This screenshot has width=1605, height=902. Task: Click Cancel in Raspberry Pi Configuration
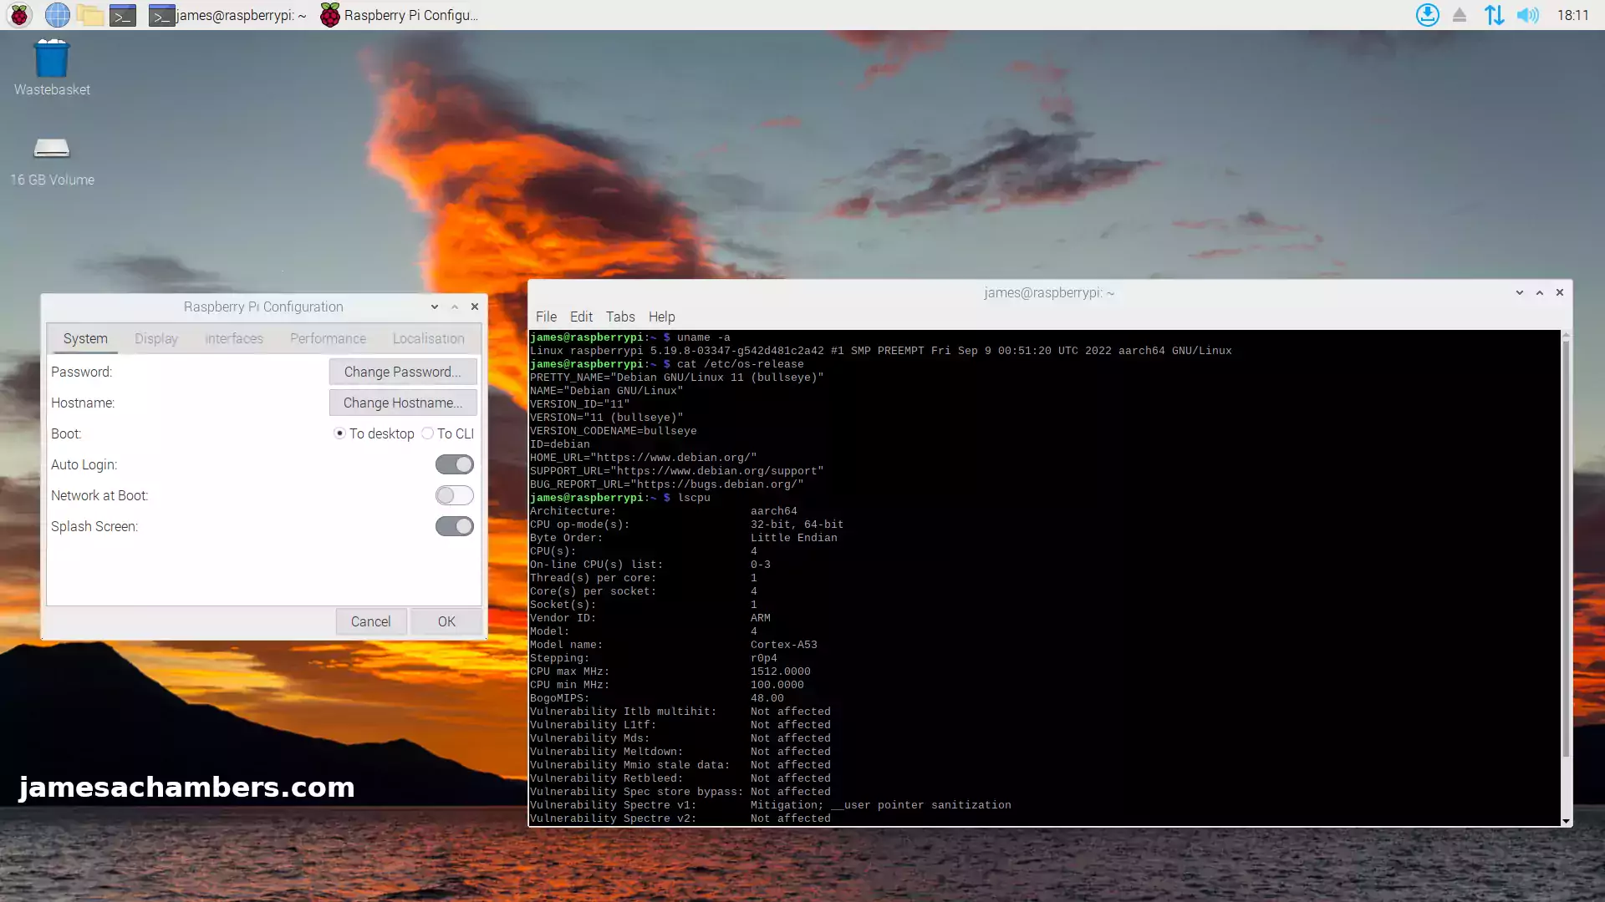(x=371, y=621)
